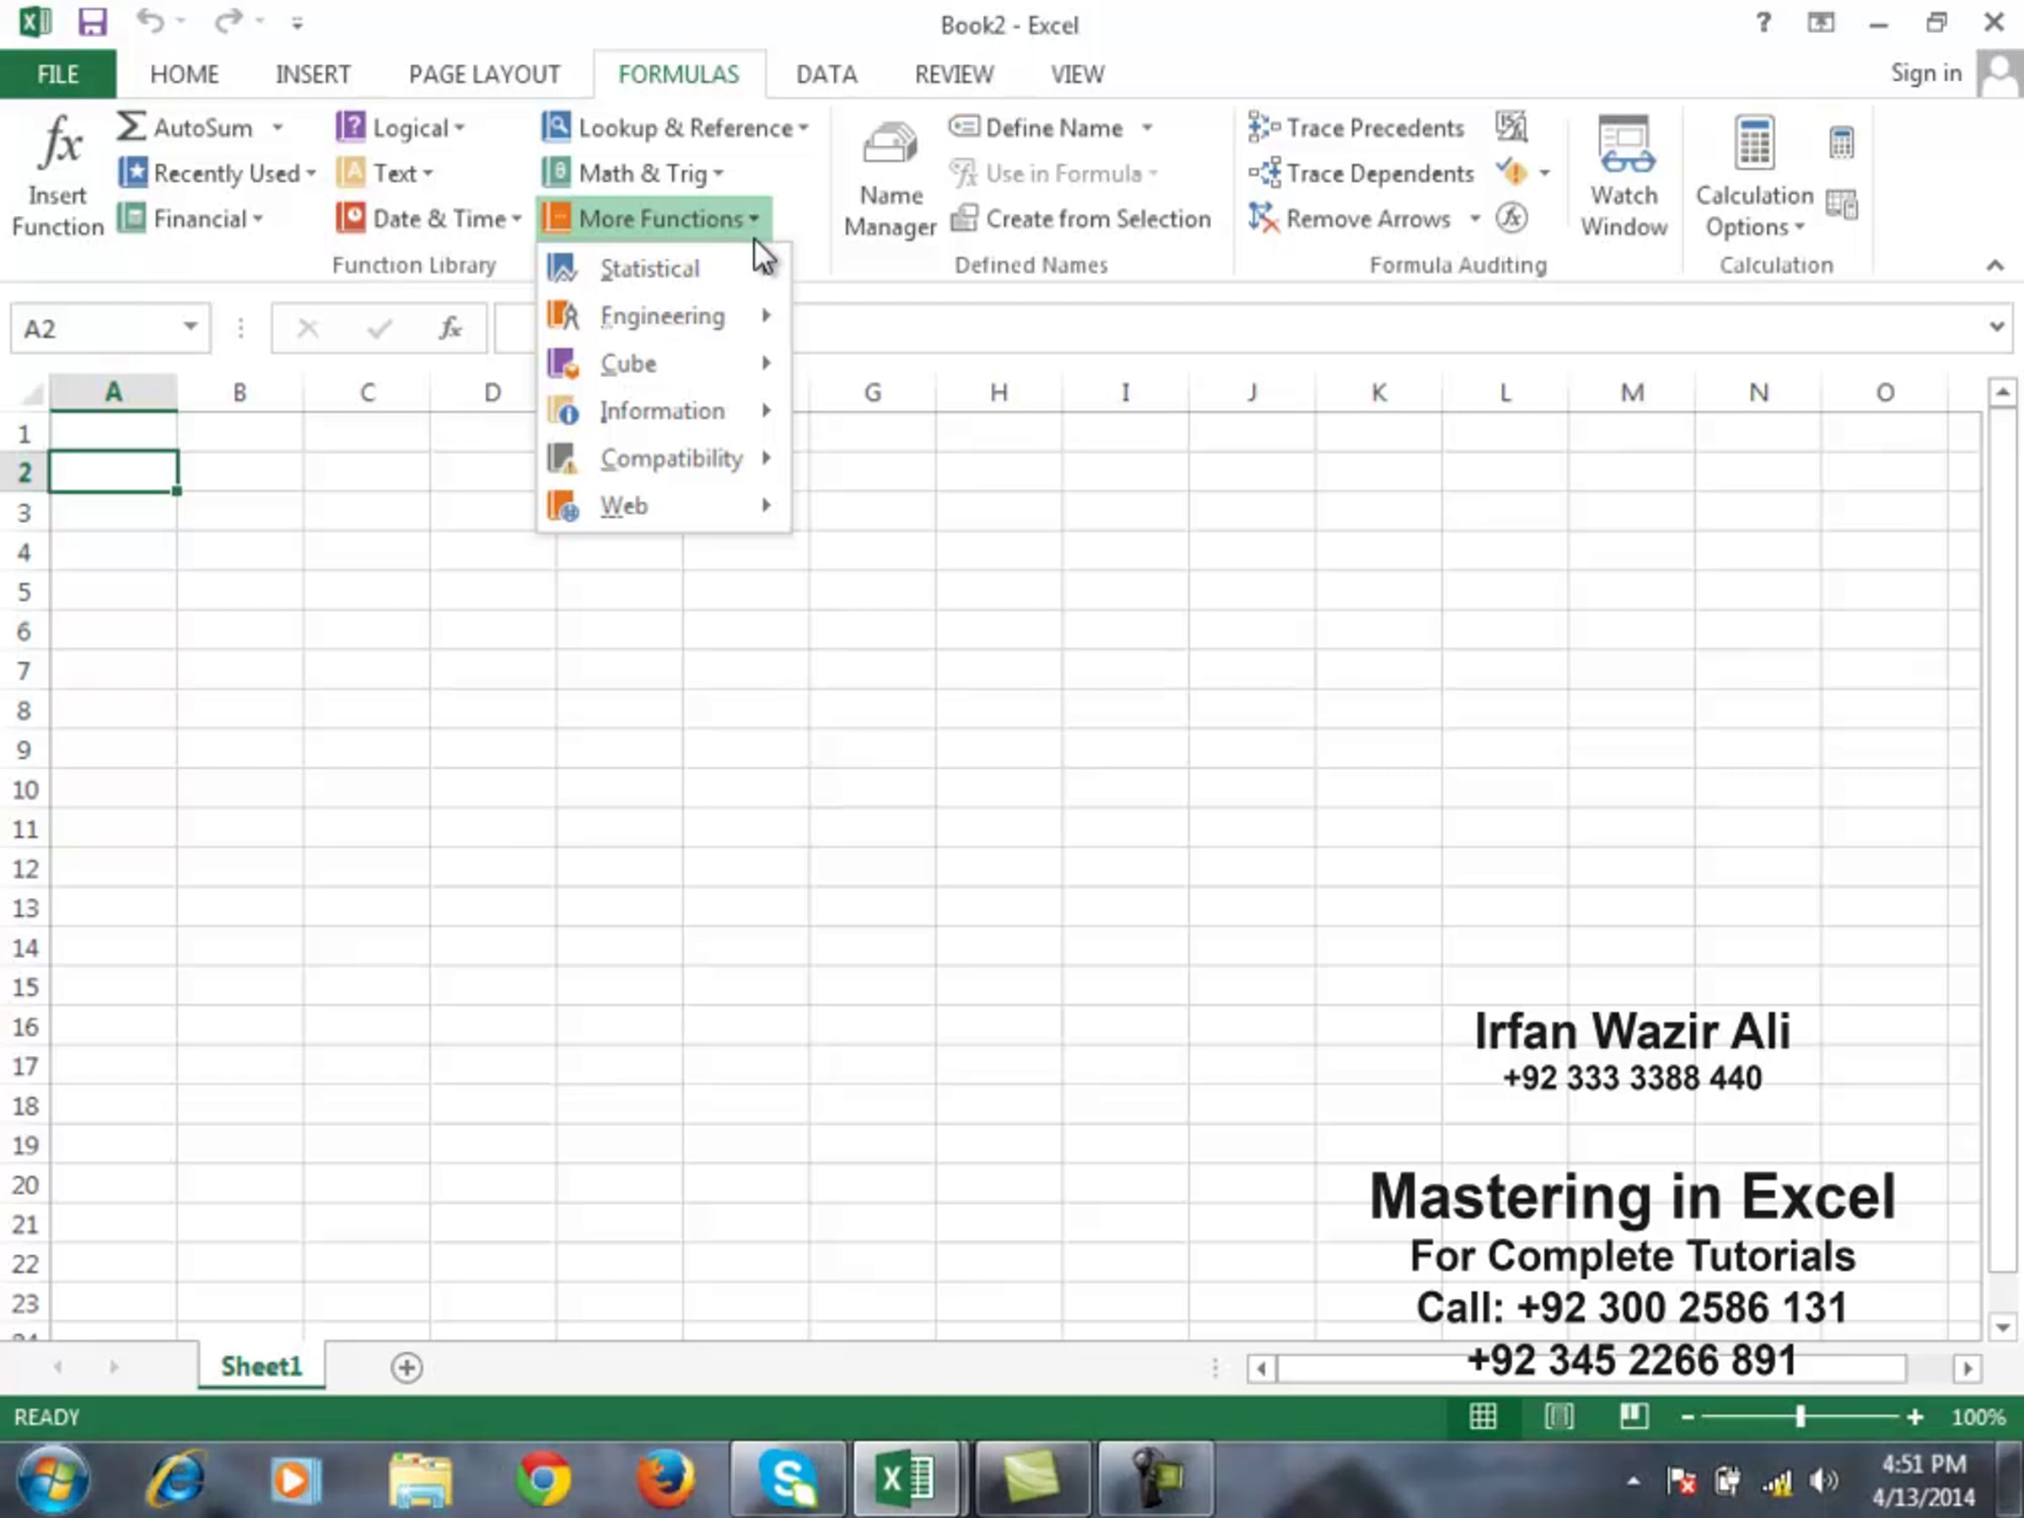
Task: Click the Redo icon
Action: 228,21
